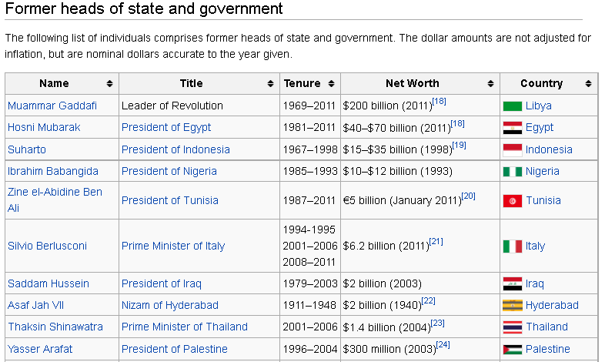Viewport: 605px width, 362px height.
Task: Open the Muammar Gaddafi article link
Action: [x=52, y=106]
